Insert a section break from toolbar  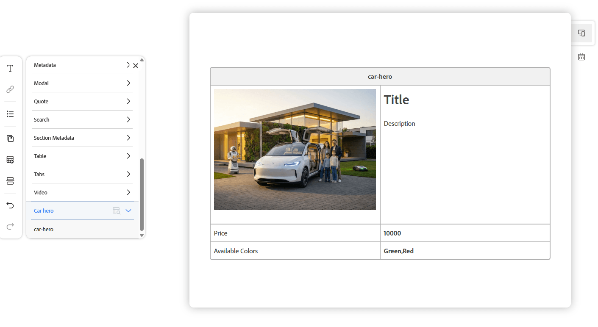[10, 181]
